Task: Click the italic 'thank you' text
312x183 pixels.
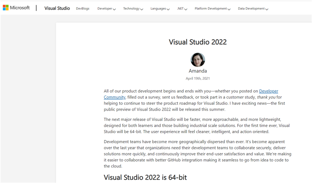Action: (266, 97)
